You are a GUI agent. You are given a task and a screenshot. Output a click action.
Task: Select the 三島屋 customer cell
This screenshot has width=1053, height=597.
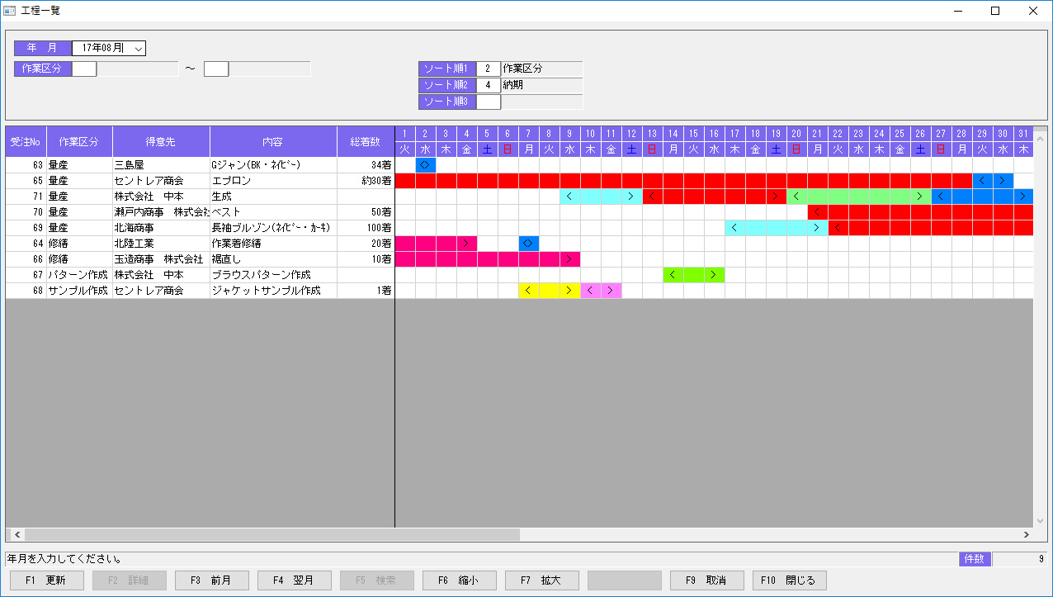point(161,165)
